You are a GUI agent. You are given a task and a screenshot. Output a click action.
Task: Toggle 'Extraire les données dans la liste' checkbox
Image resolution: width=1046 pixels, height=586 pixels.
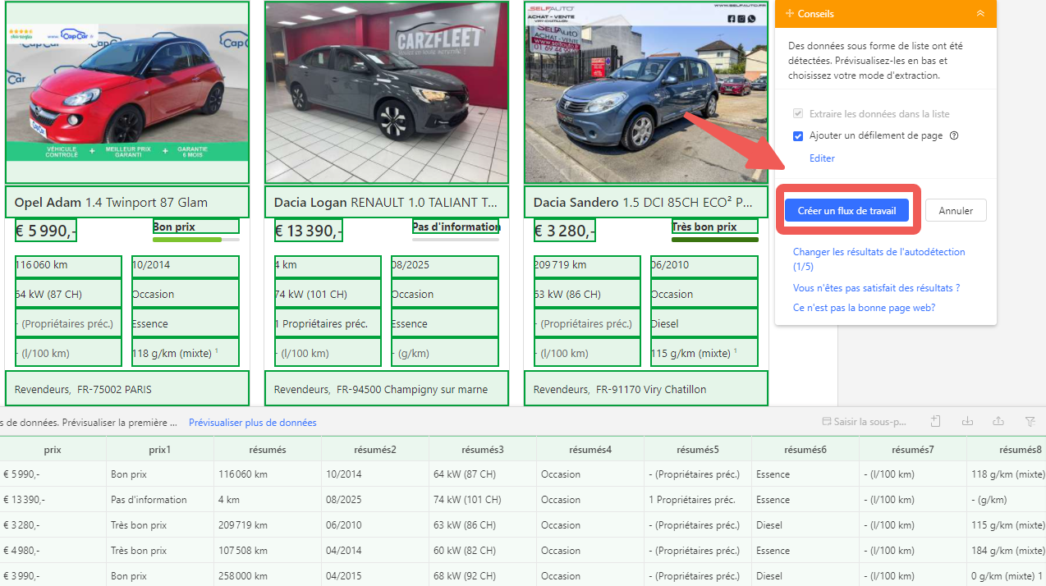coord(798,114)
